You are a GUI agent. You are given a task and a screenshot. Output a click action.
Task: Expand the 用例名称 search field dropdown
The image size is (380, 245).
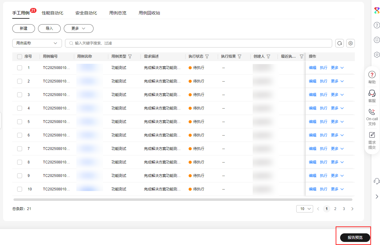(37, 43)
